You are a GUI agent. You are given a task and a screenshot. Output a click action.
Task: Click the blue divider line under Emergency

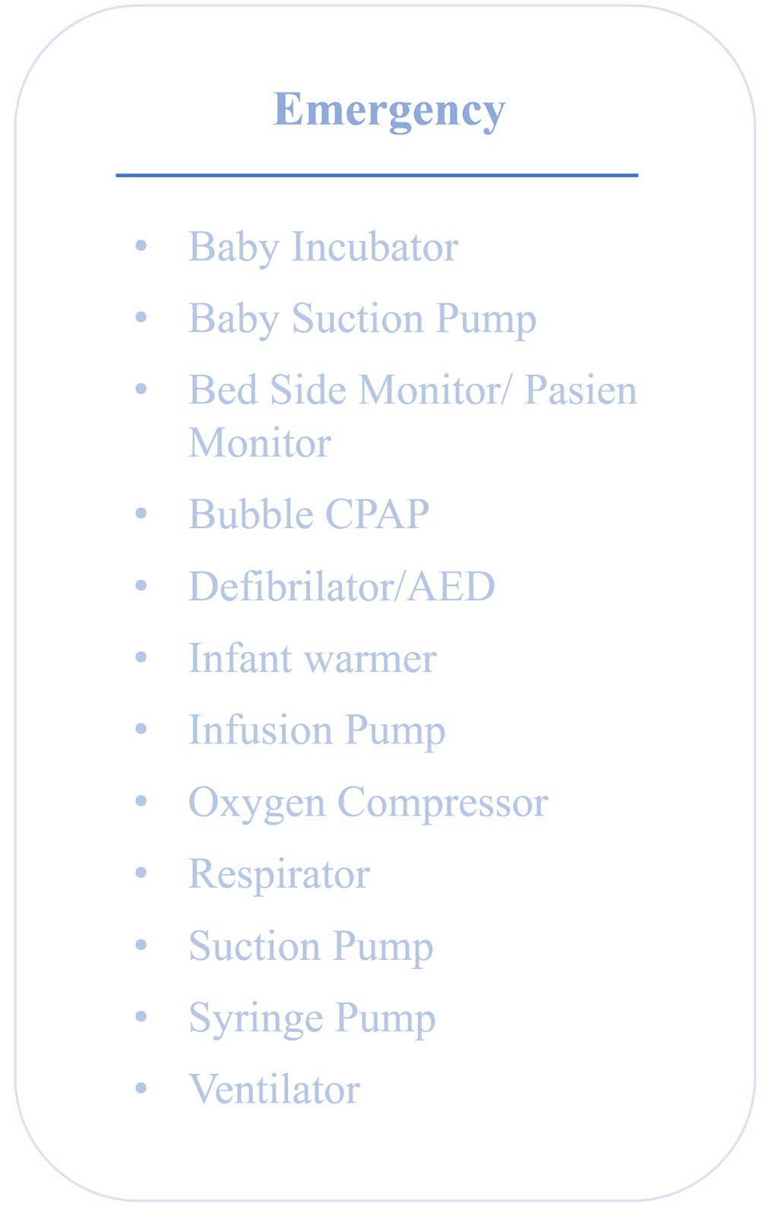click(x=377, y=175)
